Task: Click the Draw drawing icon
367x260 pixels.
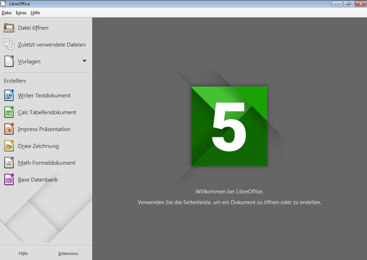Action: click(9, 145)
